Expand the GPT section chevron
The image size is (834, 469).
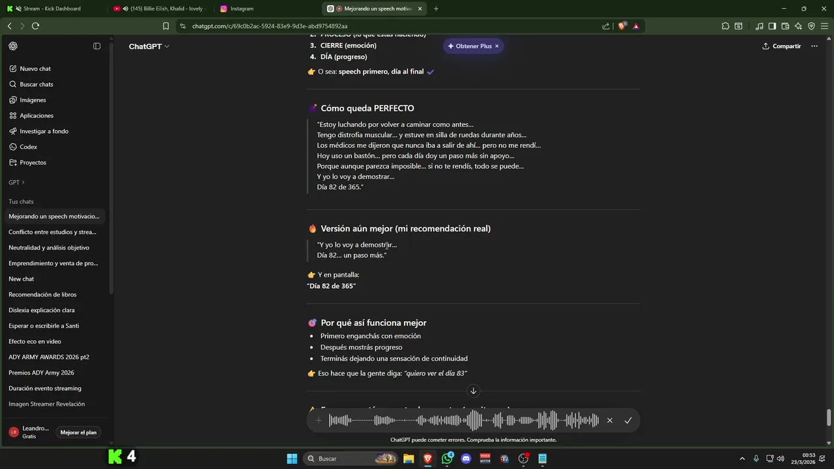click(x=23, y=182)
